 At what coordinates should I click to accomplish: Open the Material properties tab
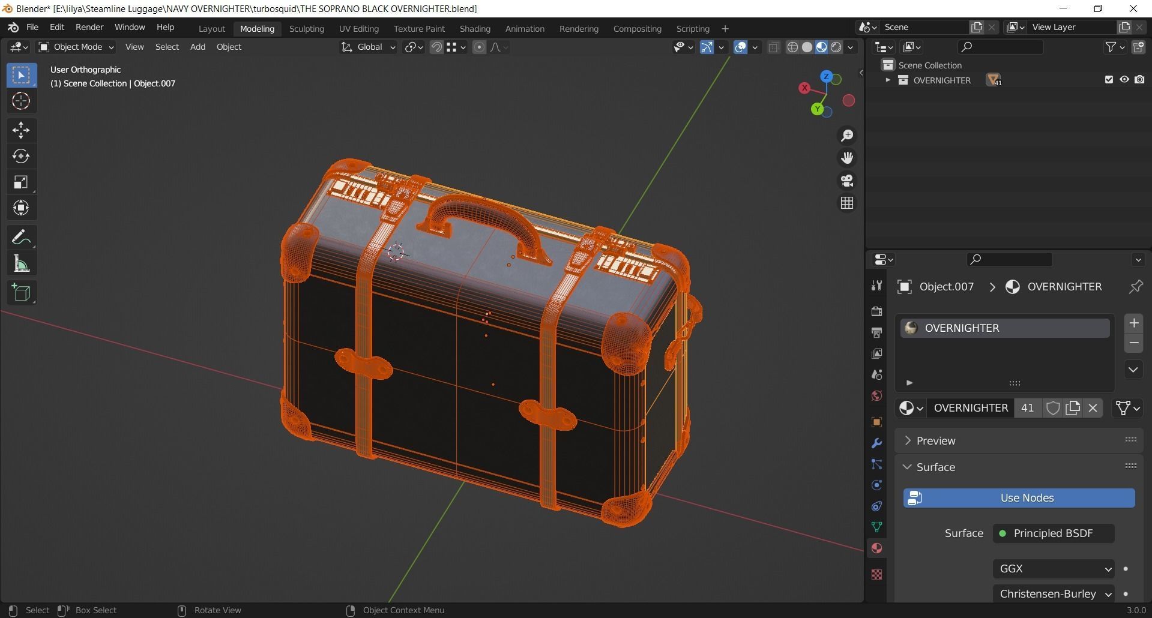(x=876, y=548)
